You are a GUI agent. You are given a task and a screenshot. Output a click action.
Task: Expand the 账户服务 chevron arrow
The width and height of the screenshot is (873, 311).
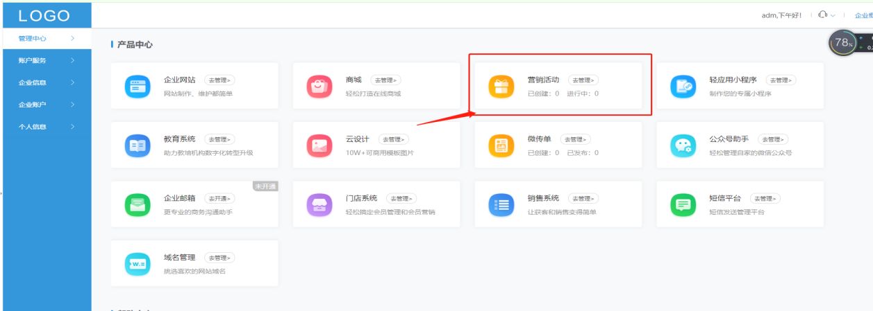coord(73,61)
